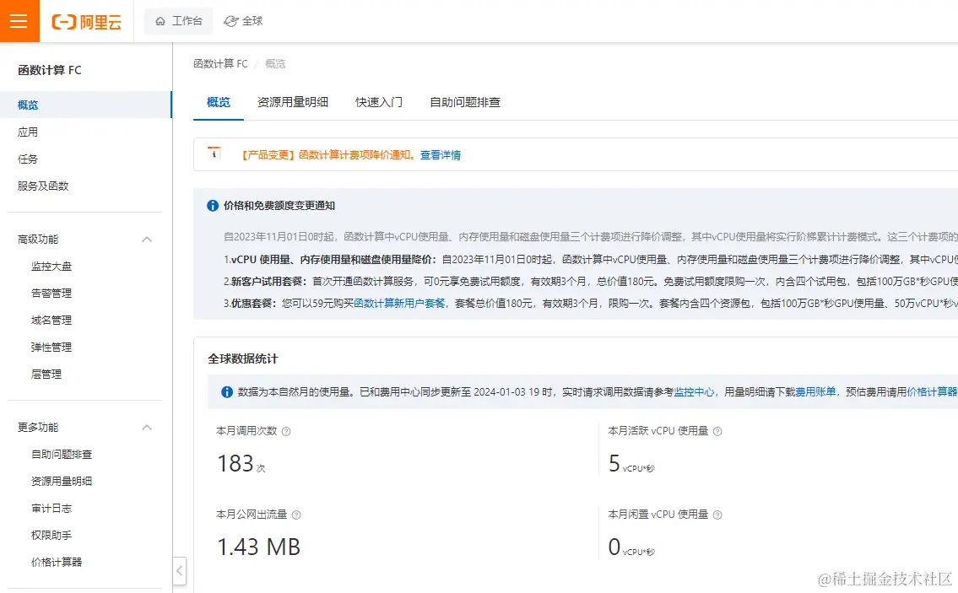This screenshot has width=958, height=593.
Task: Click the 0 vCPU*秒 idle usage value
Action: coord(631,547)
